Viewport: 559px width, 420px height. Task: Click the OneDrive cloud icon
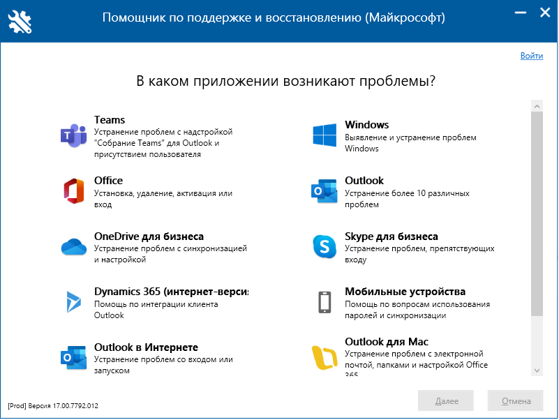[74, 247]
